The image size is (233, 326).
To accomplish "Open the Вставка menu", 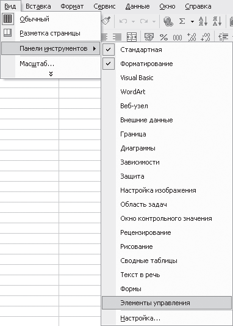I will pos(38,7).
